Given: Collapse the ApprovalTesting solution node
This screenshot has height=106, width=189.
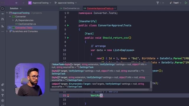Looking at the screenshot, I should (x=7, y=13).
